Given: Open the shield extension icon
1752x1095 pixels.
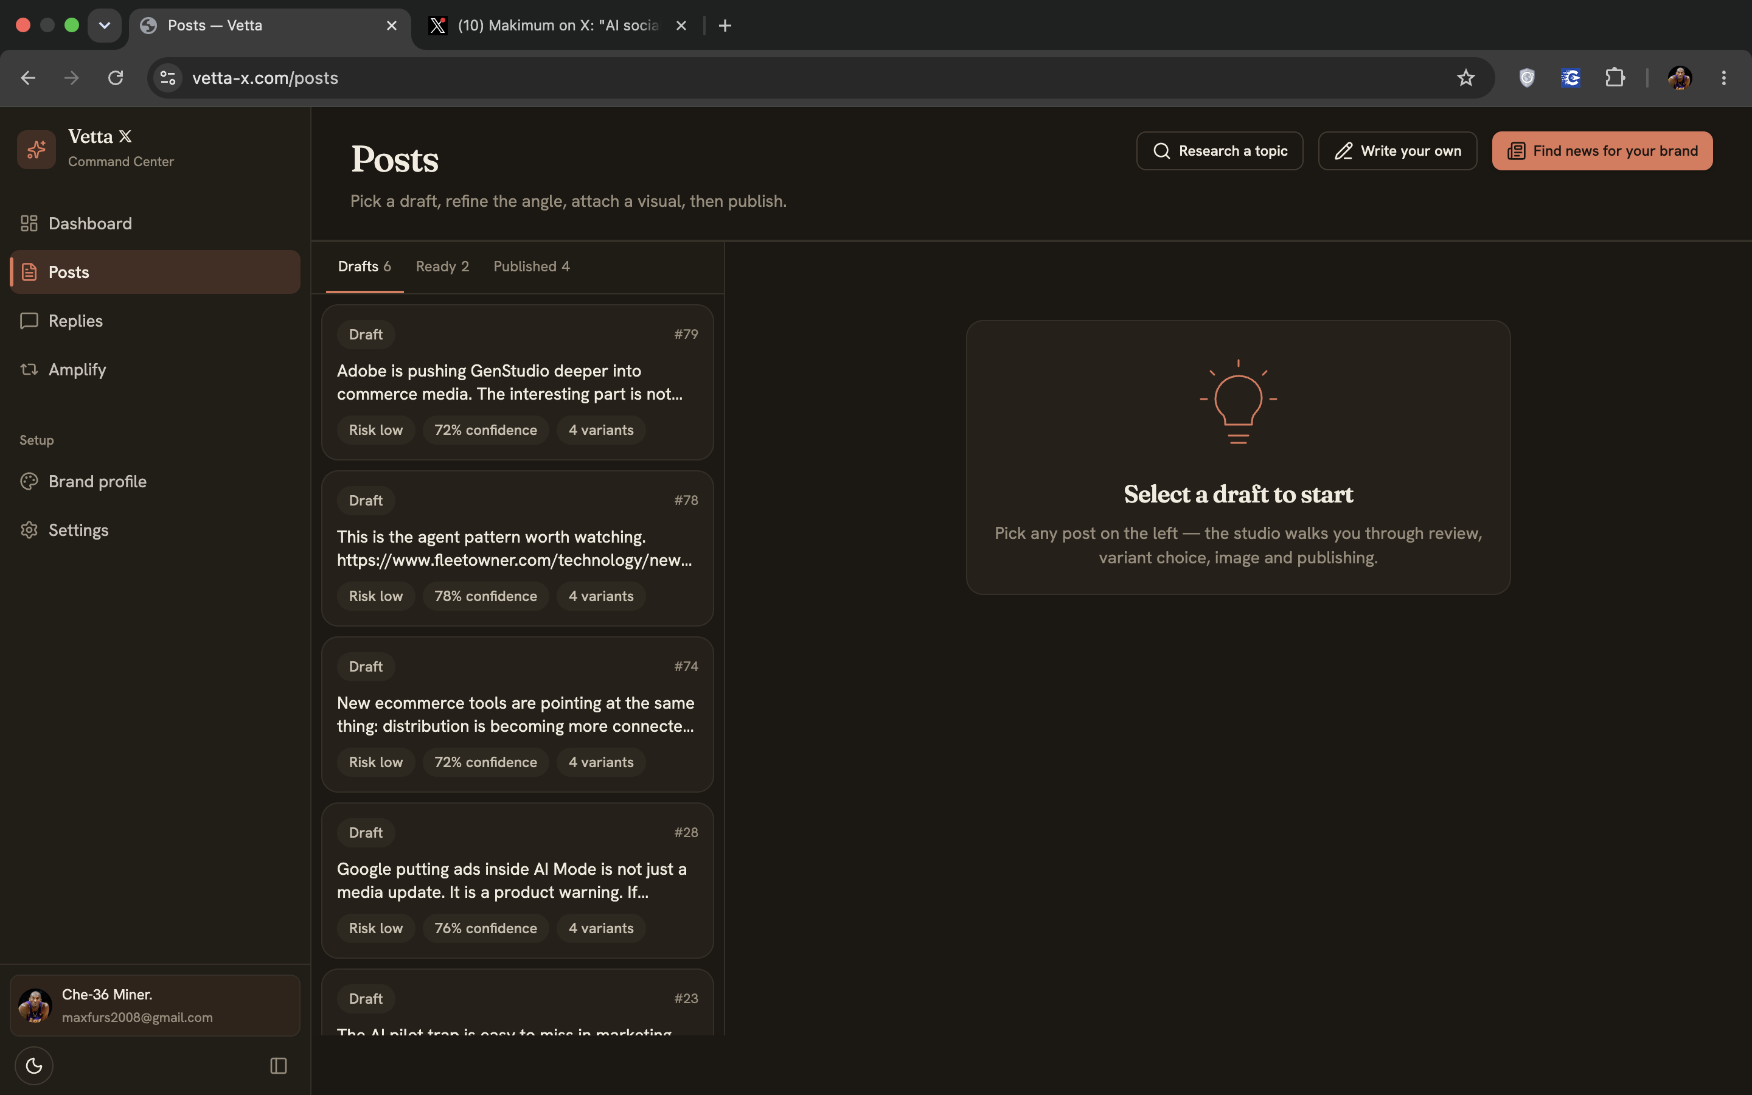Looking at the screenshot, I should (x=1526, y=77).
